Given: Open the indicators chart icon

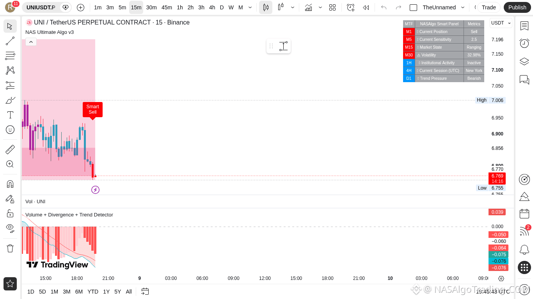Looking at the screenshot, I should coord(308,7).
